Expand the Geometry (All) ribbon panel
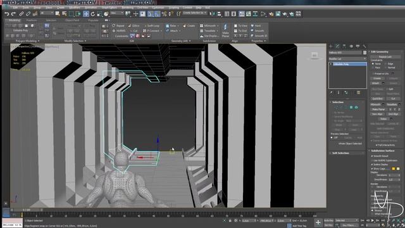This screenshot has height=228, width=405. click(181, 41)
